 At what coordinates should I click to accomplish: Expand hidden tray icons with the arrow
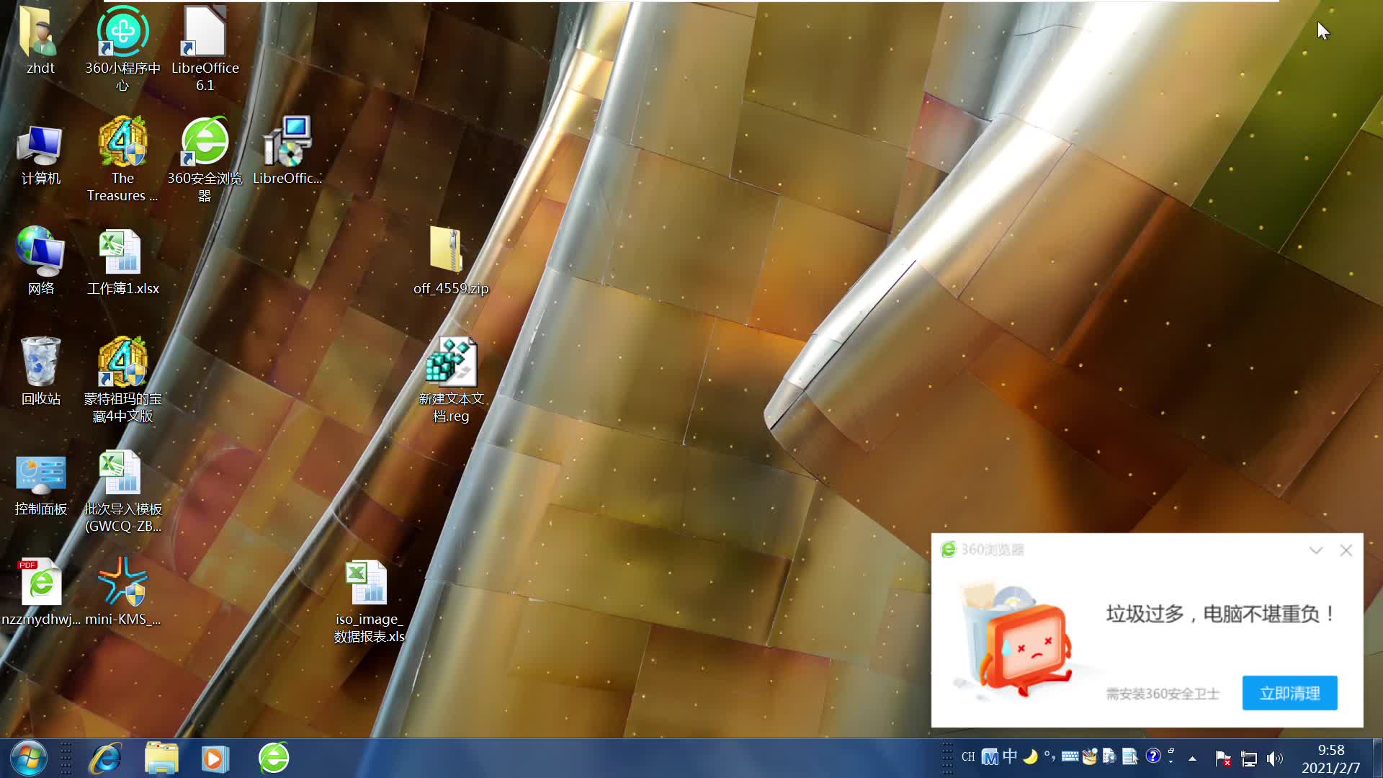tap(1192, 759)
